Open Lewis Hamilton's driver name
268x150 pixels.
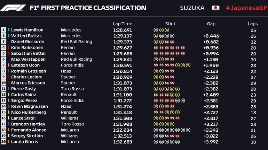27,30
